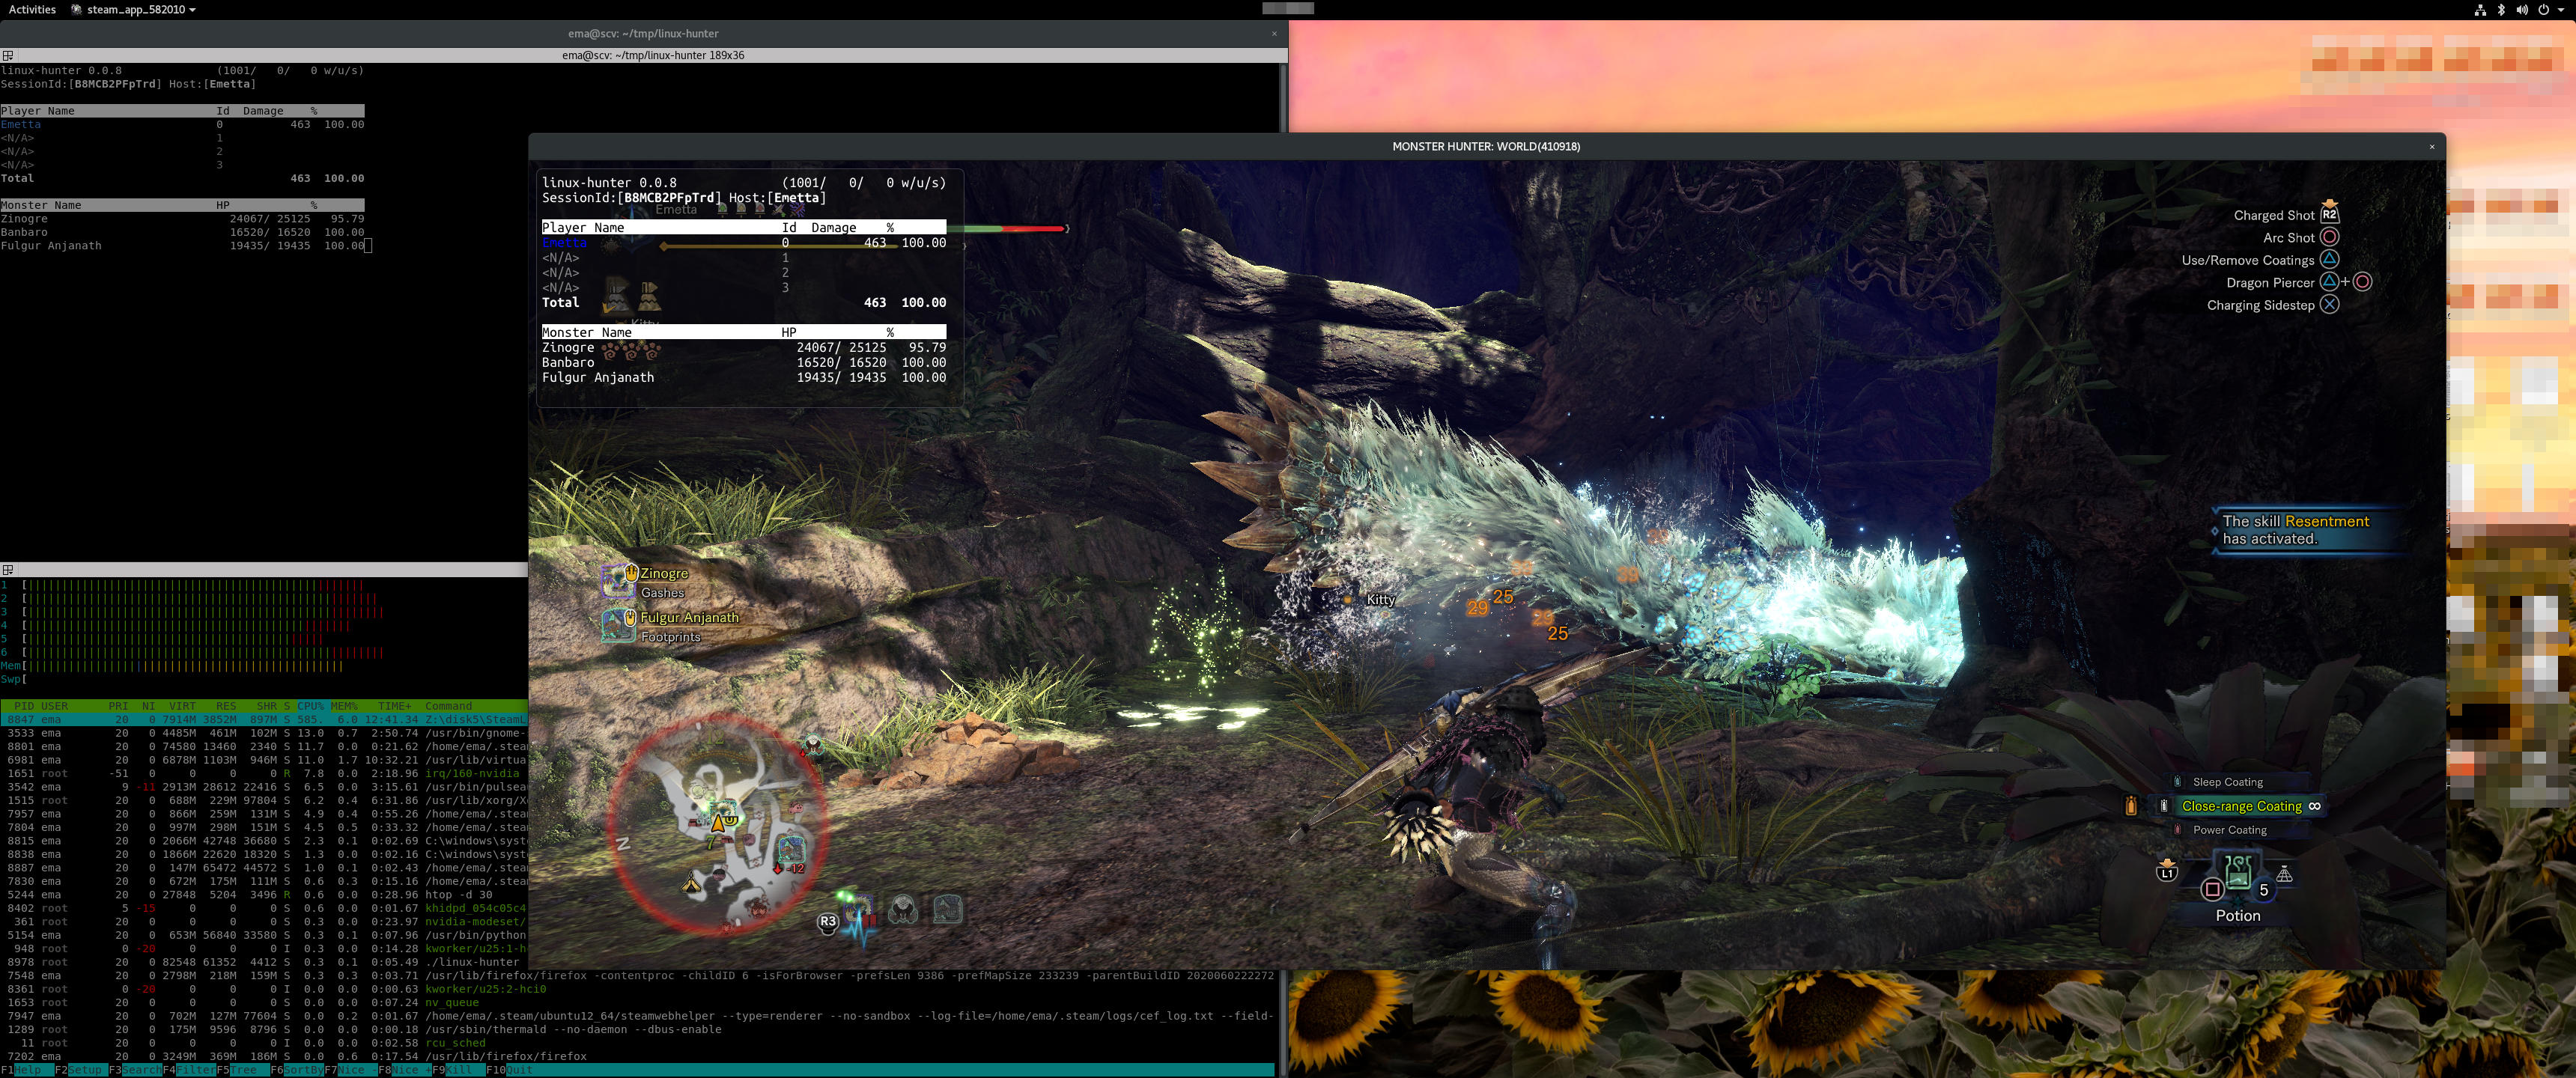This screenshot has height=1078, width=2576.
Task: Open the Activities overview
Action: [x=32, y=9]
